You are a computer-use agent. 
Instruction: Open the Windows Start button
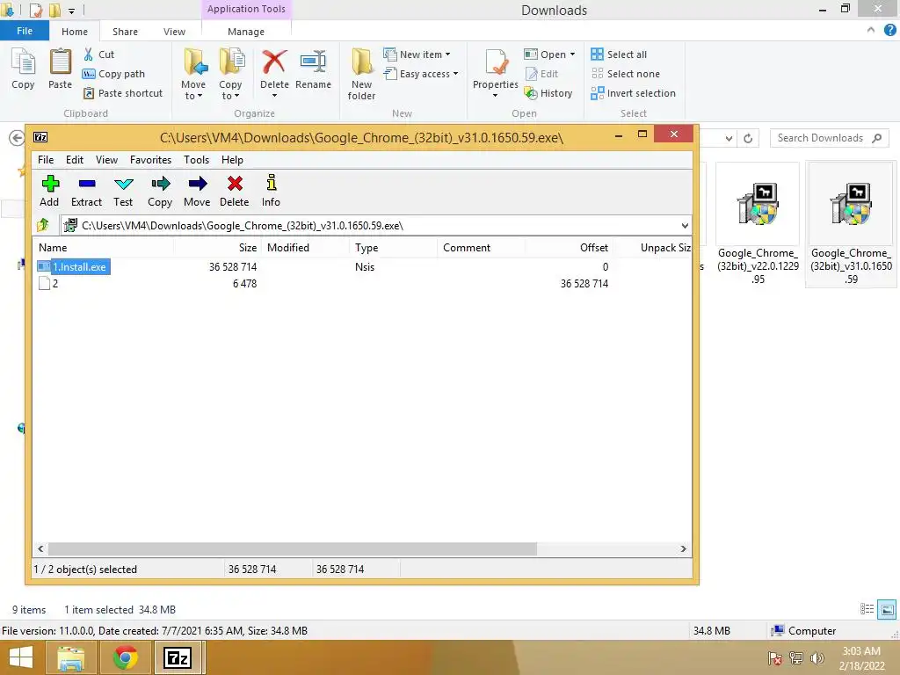(x=21, y=657)
